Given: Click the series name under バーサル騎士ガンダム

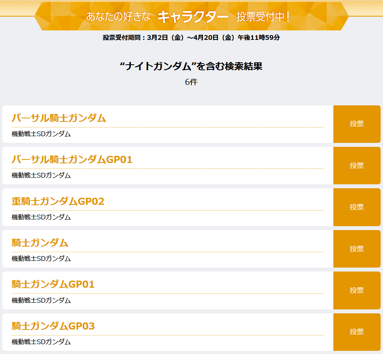Looking at the screenshot, I should tap(41, 134).
